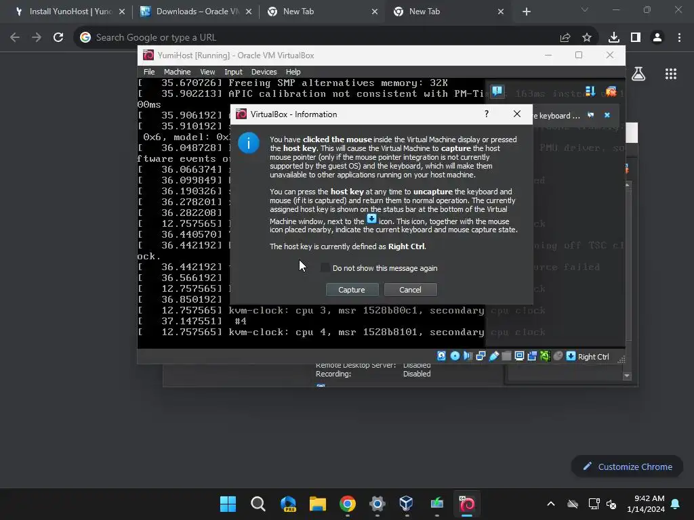This screenshot has height=520, width=694.
Task: Click the Cancel button in dialog
Action: click(x=410, y=290)
